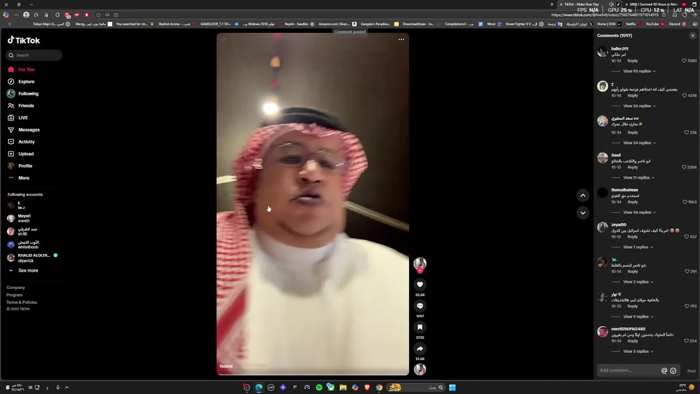Image resolution: width=700 pixels, height=394 pixels.
Task: Open the spinning sound disc at the video's bottom
Action: (420, 369)
